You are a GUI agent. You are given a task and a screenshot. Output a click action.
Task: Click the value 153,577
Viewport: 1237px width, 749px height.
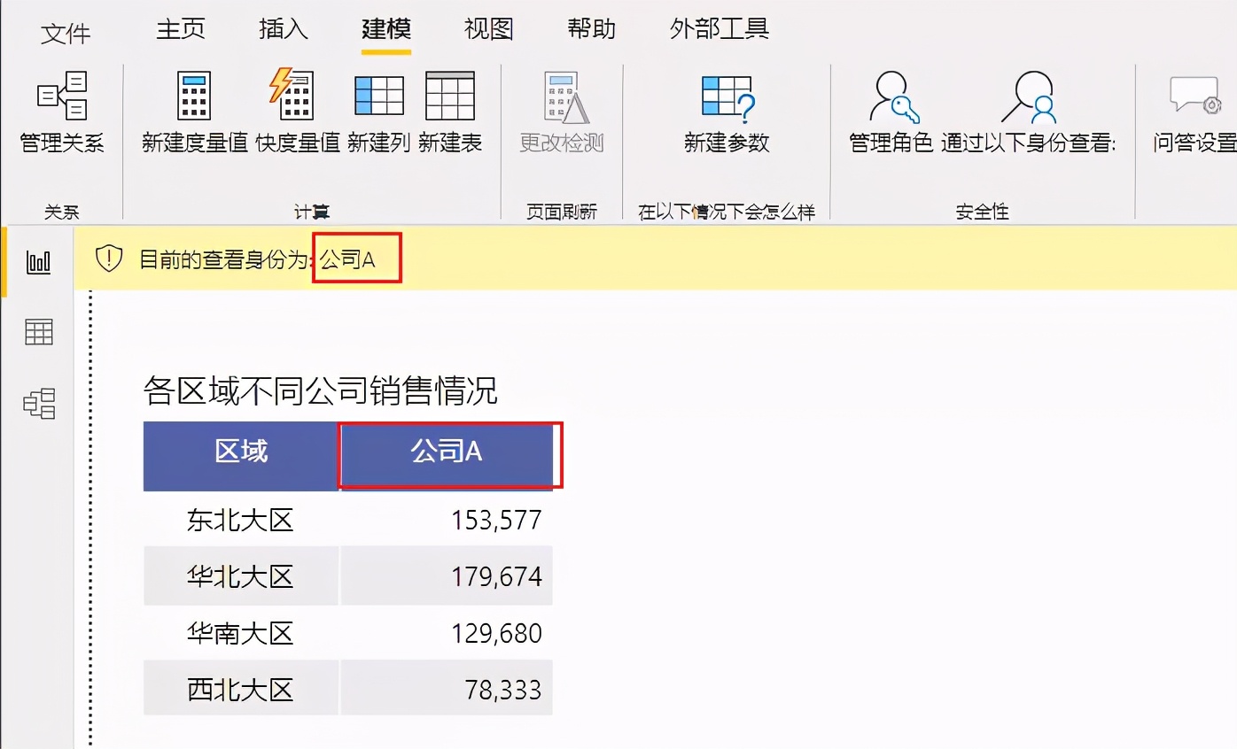tap(496, 520)
